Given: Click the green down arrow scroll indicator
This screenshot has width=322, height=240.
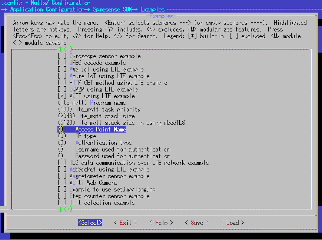Looking at the screenshot, I should 60,209.
